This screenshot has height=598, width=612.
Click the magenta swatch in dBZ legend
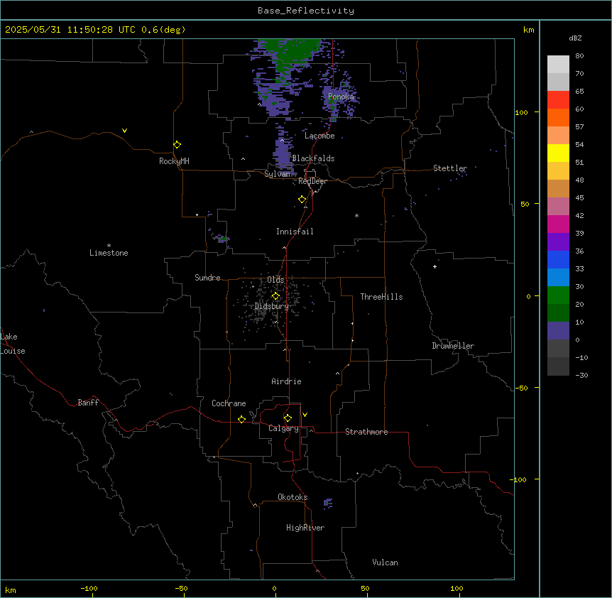(558, 224)
